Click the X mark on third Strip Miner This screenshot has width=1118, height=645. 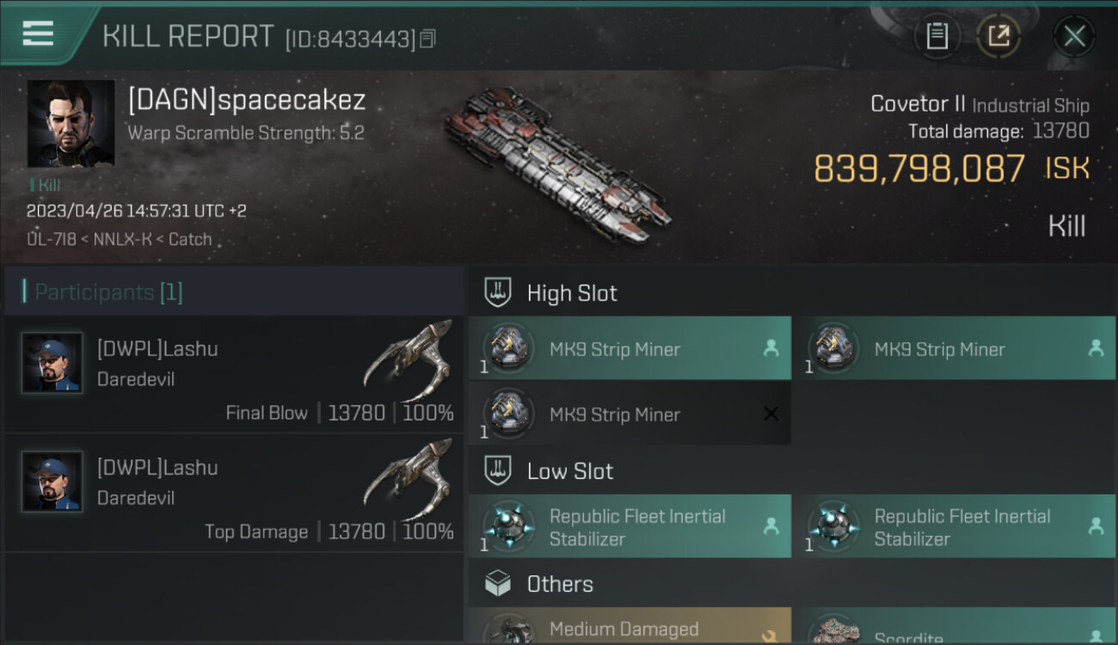click(771, 414)
